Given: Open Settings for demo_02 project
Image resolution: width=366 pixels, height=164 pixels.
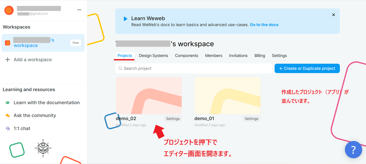Looking at the screenshot, I should (173, 119).
